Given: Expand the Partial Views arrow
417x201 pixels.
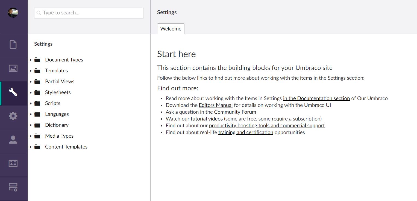Looking at the screenshot, I should [31, 82].
